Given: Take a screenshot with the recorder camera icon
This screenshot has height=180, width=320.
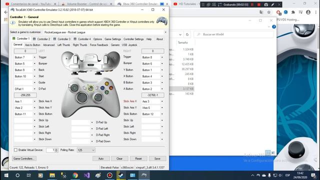Looking at the screenshot, I should 266,4.
